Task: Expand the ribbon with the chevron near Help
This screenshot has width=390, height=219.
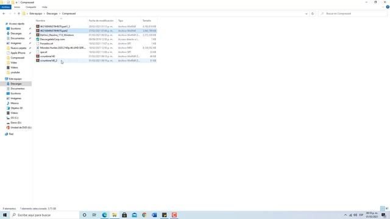Action: point(383,7)
